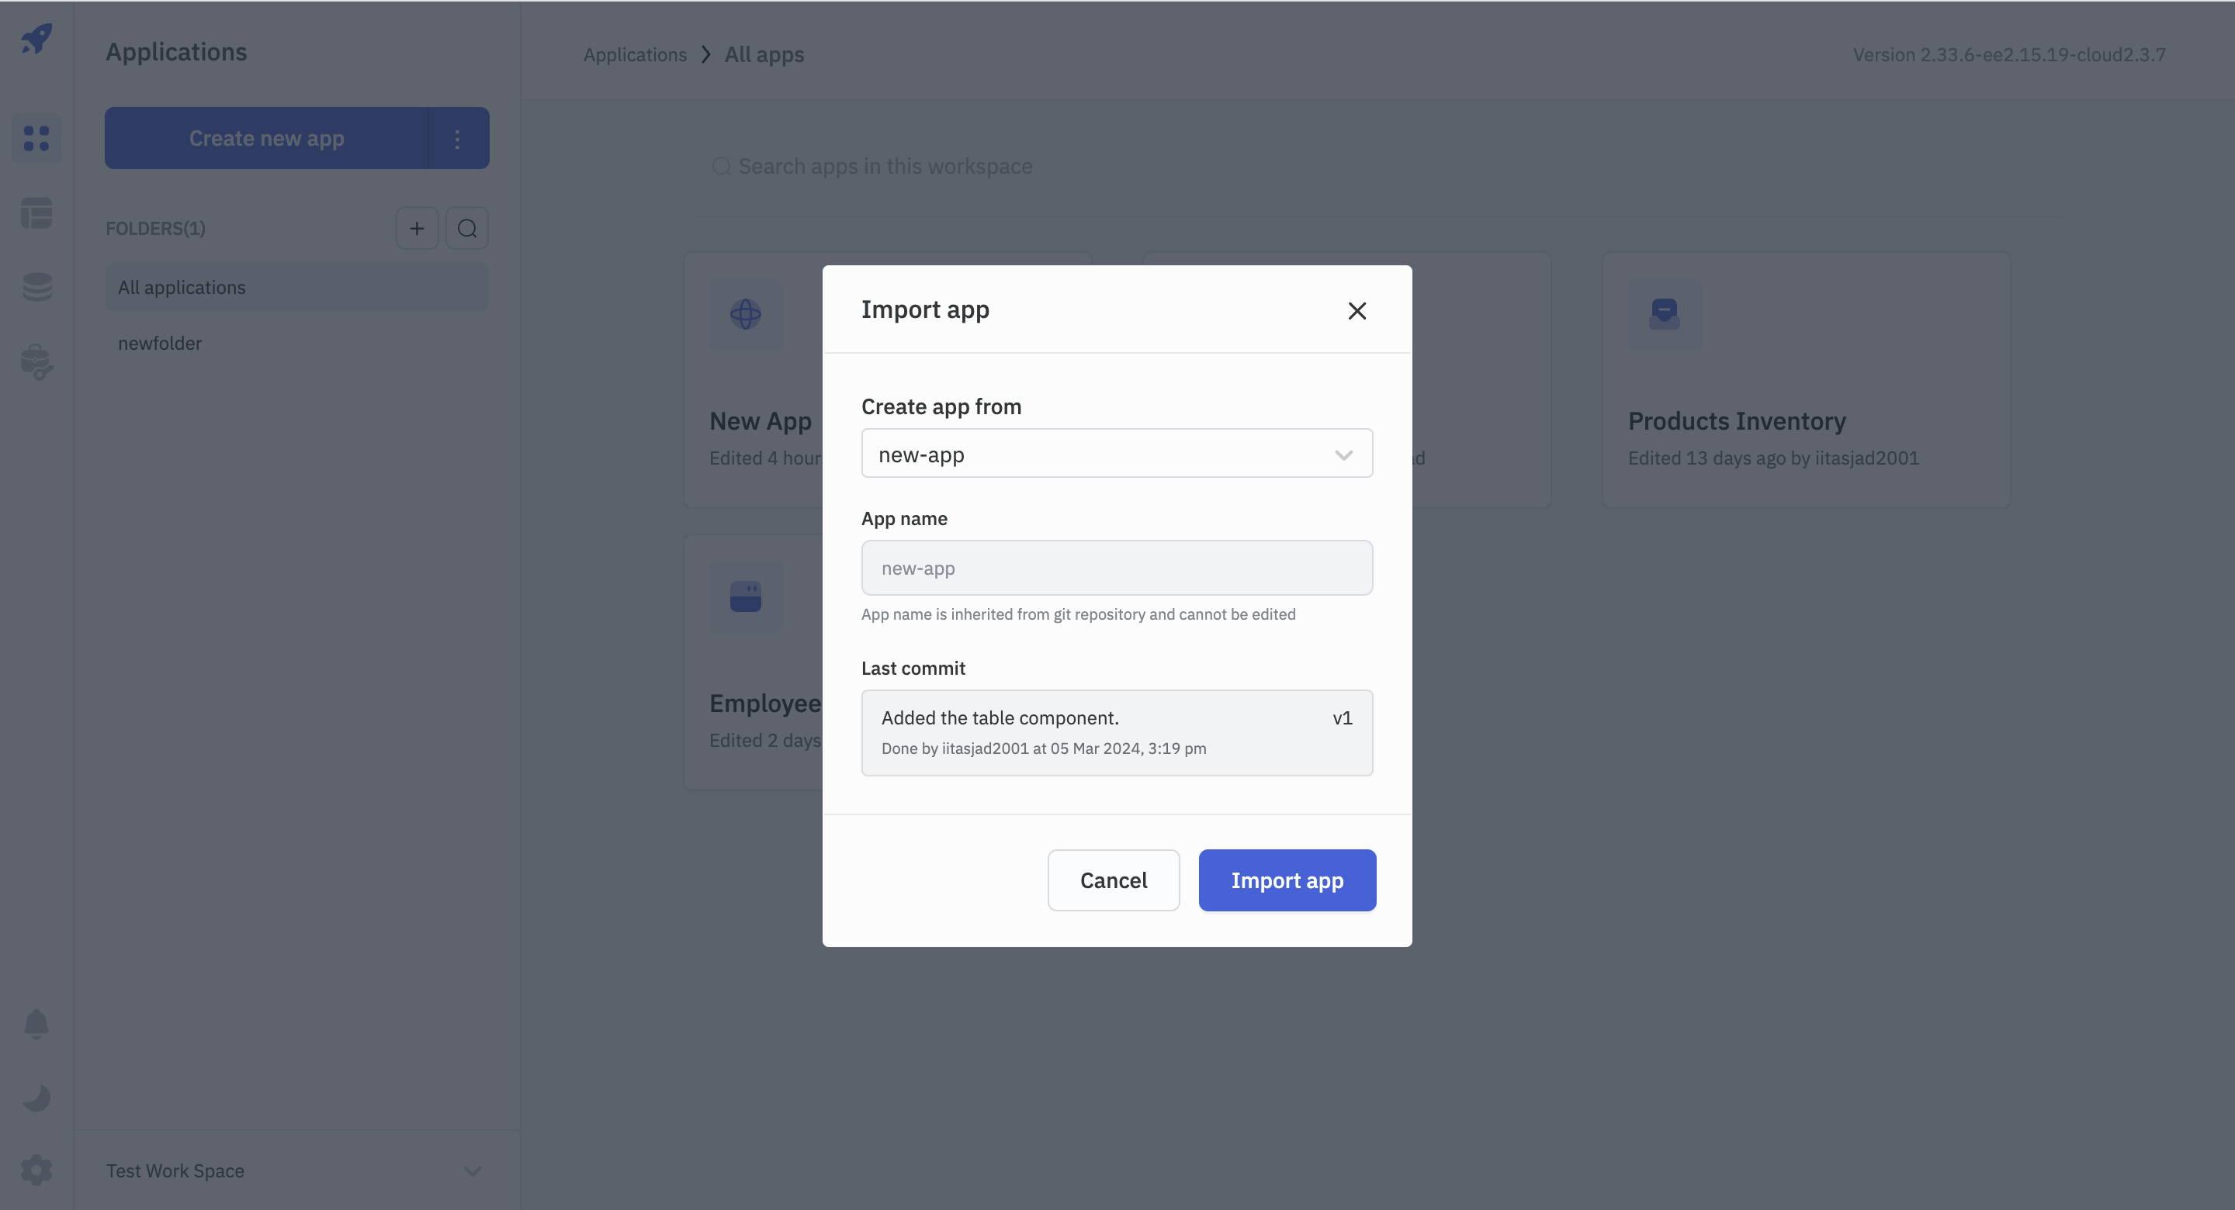This screenshot has height=1210, width=2235.
Task: Click the New App card title
Action: (x=760, y=421)
